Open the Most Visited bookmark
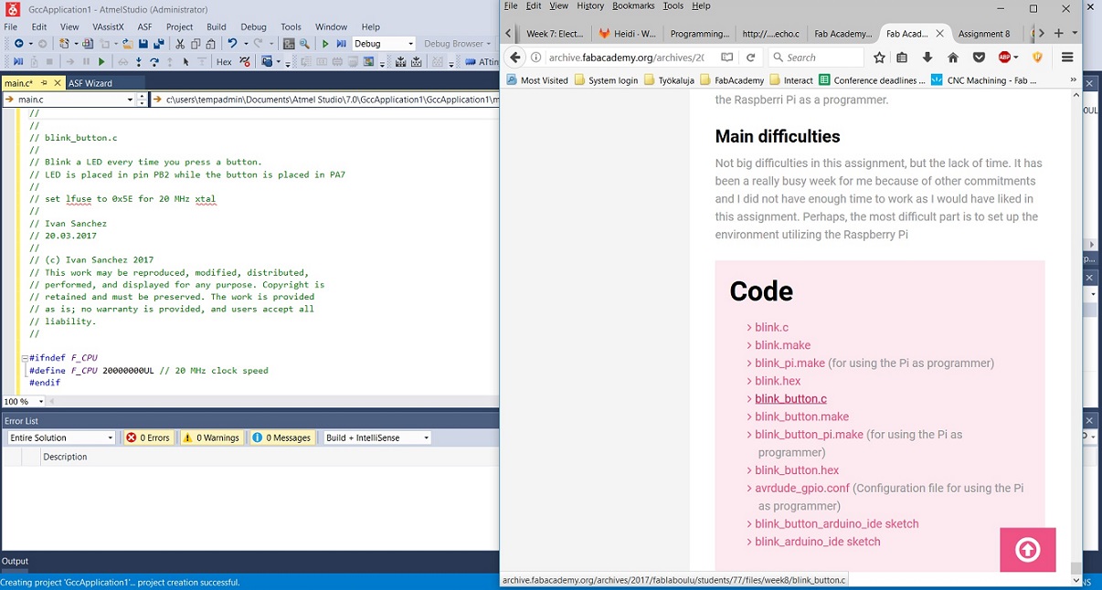This screenshot has height=590, width=1102. pyautogui.click(x=536, y=80)
